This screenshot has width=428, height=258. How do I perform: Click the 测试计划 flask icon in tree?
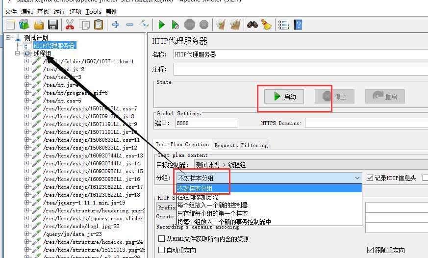tap(18, 38)
